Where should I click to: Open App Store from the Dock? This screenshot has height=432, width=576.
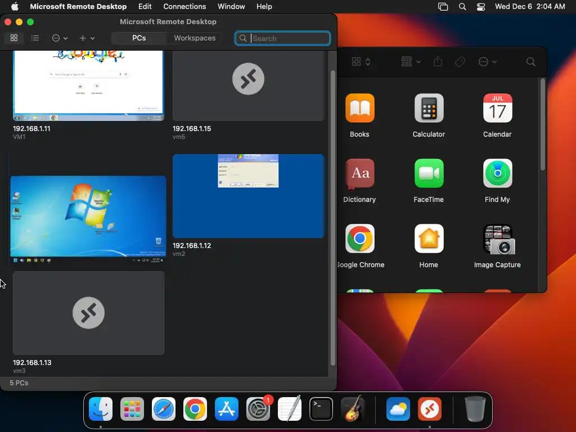[227, 409]
